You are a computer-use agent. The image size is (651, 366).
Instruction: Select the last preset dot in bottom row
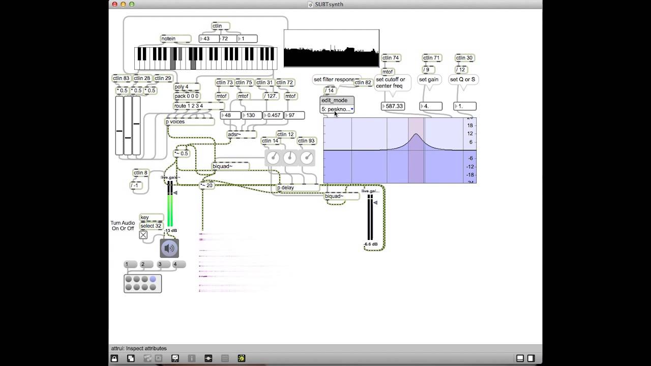153,287
